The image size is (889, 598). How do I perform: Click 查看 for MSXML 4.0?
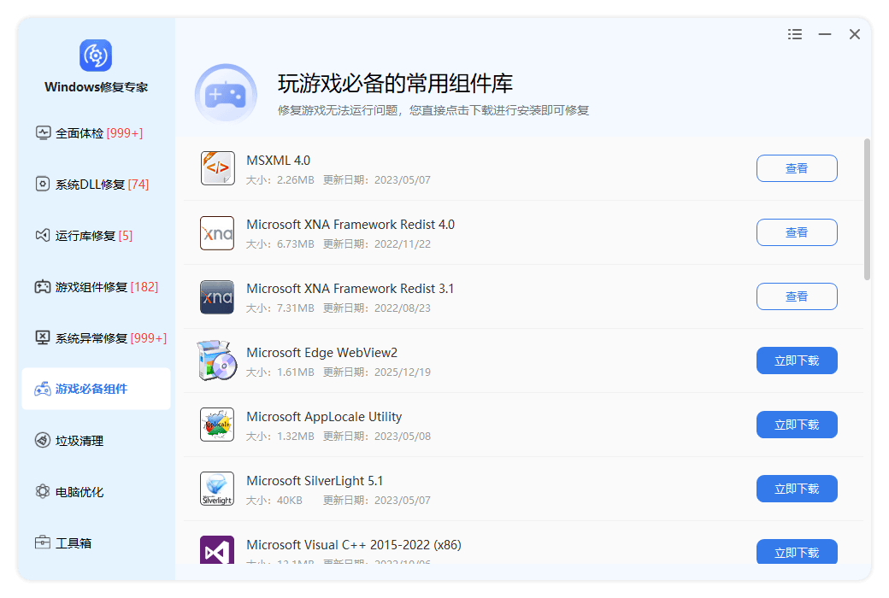pos(797,168)
